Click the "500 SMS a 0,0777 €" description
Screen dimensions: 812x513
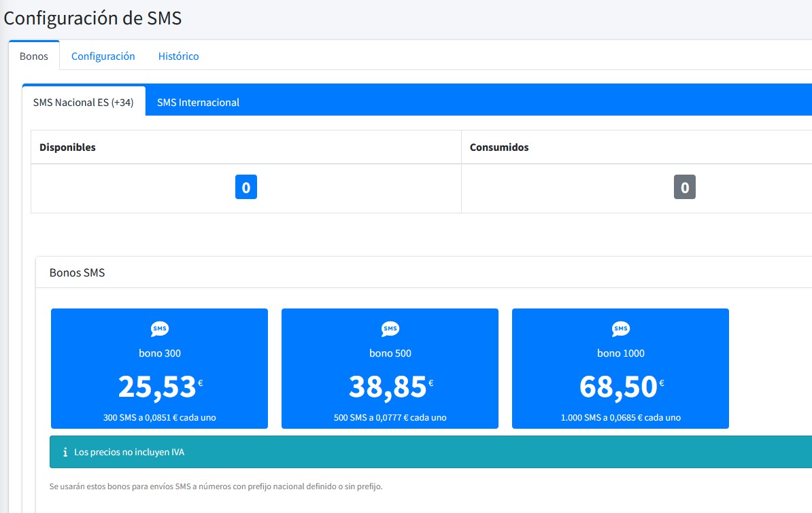[390, 417]
